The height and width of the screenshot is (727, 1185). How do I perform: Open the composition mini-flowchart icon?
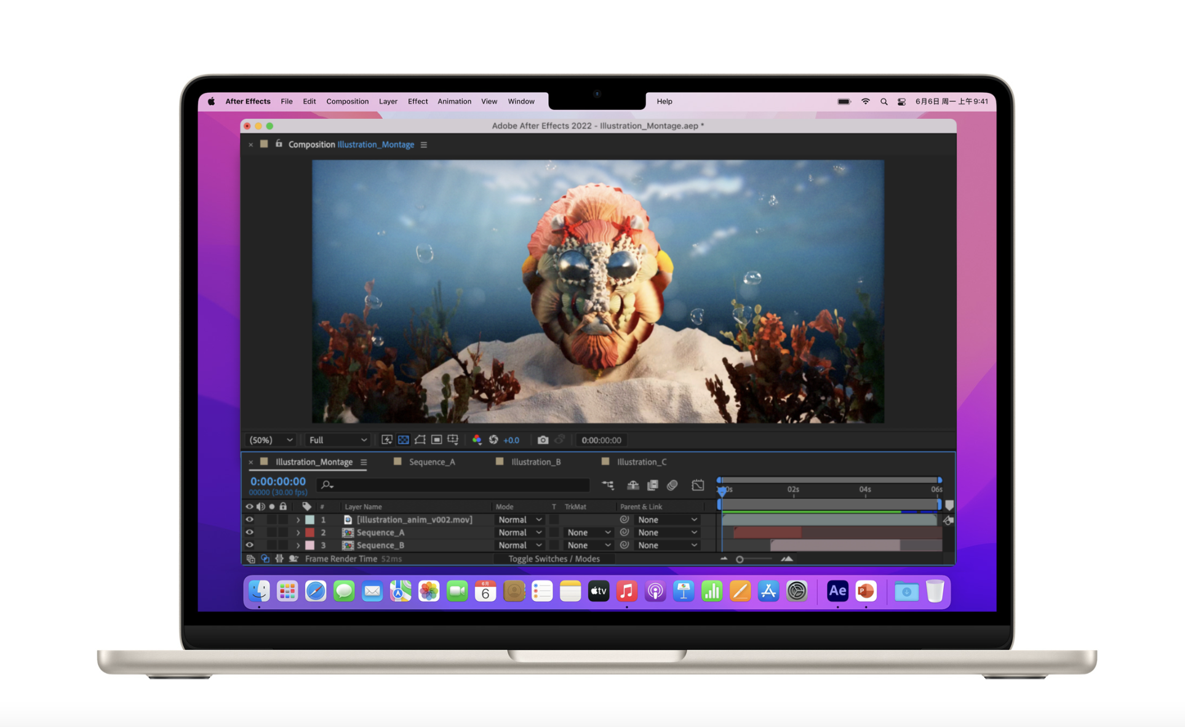click(608, 485)
